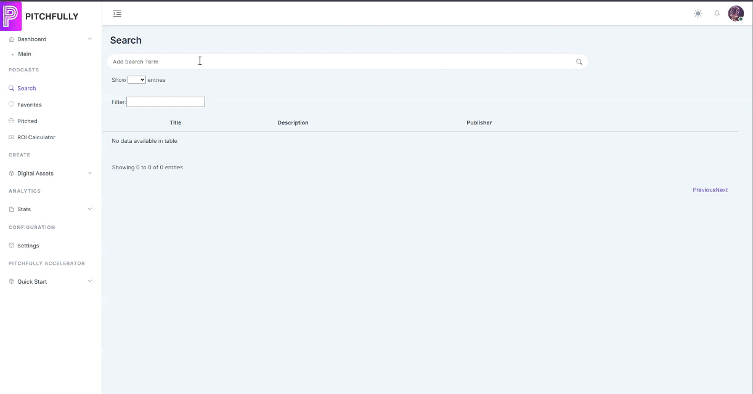This screenshot has height=394, width=753.
Task: Toggle light mode sun icon
Action: click(698, 14)
